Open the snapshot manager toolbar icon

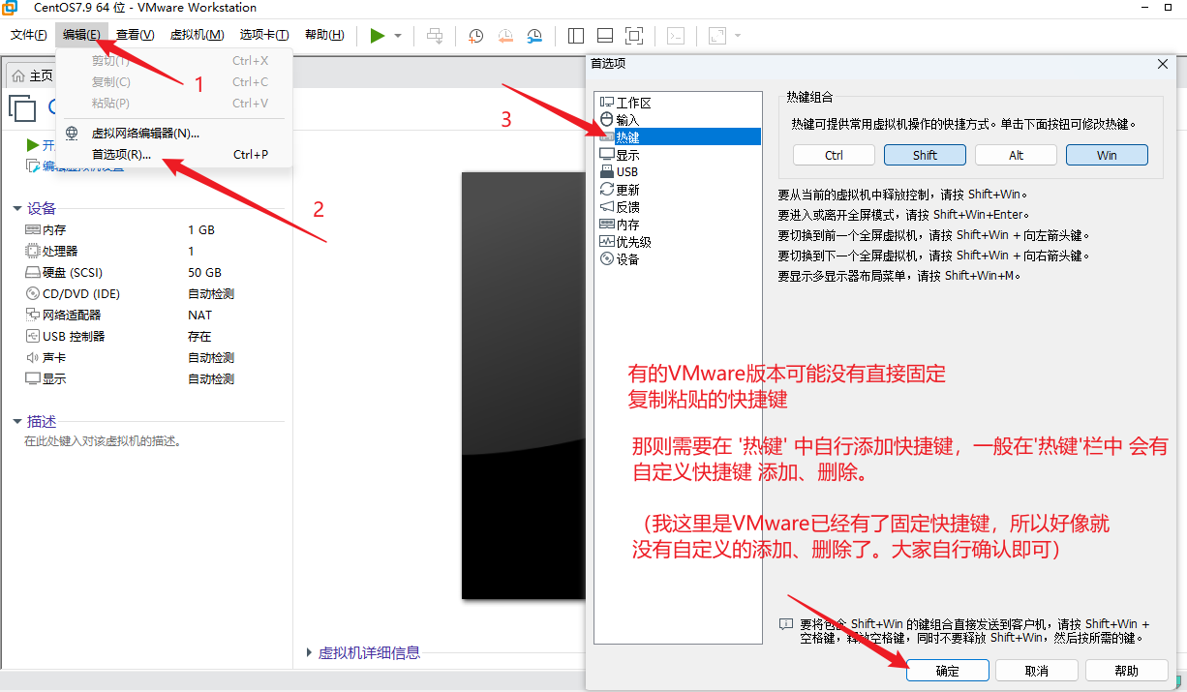[x=535, y=36]
